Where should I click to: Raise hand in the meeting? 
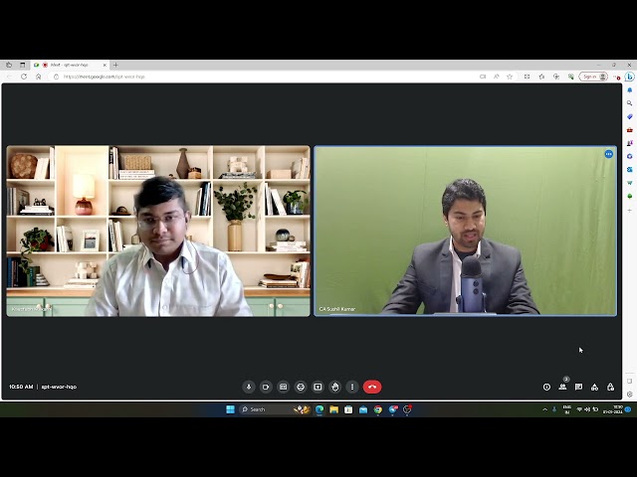pos(335,387)
